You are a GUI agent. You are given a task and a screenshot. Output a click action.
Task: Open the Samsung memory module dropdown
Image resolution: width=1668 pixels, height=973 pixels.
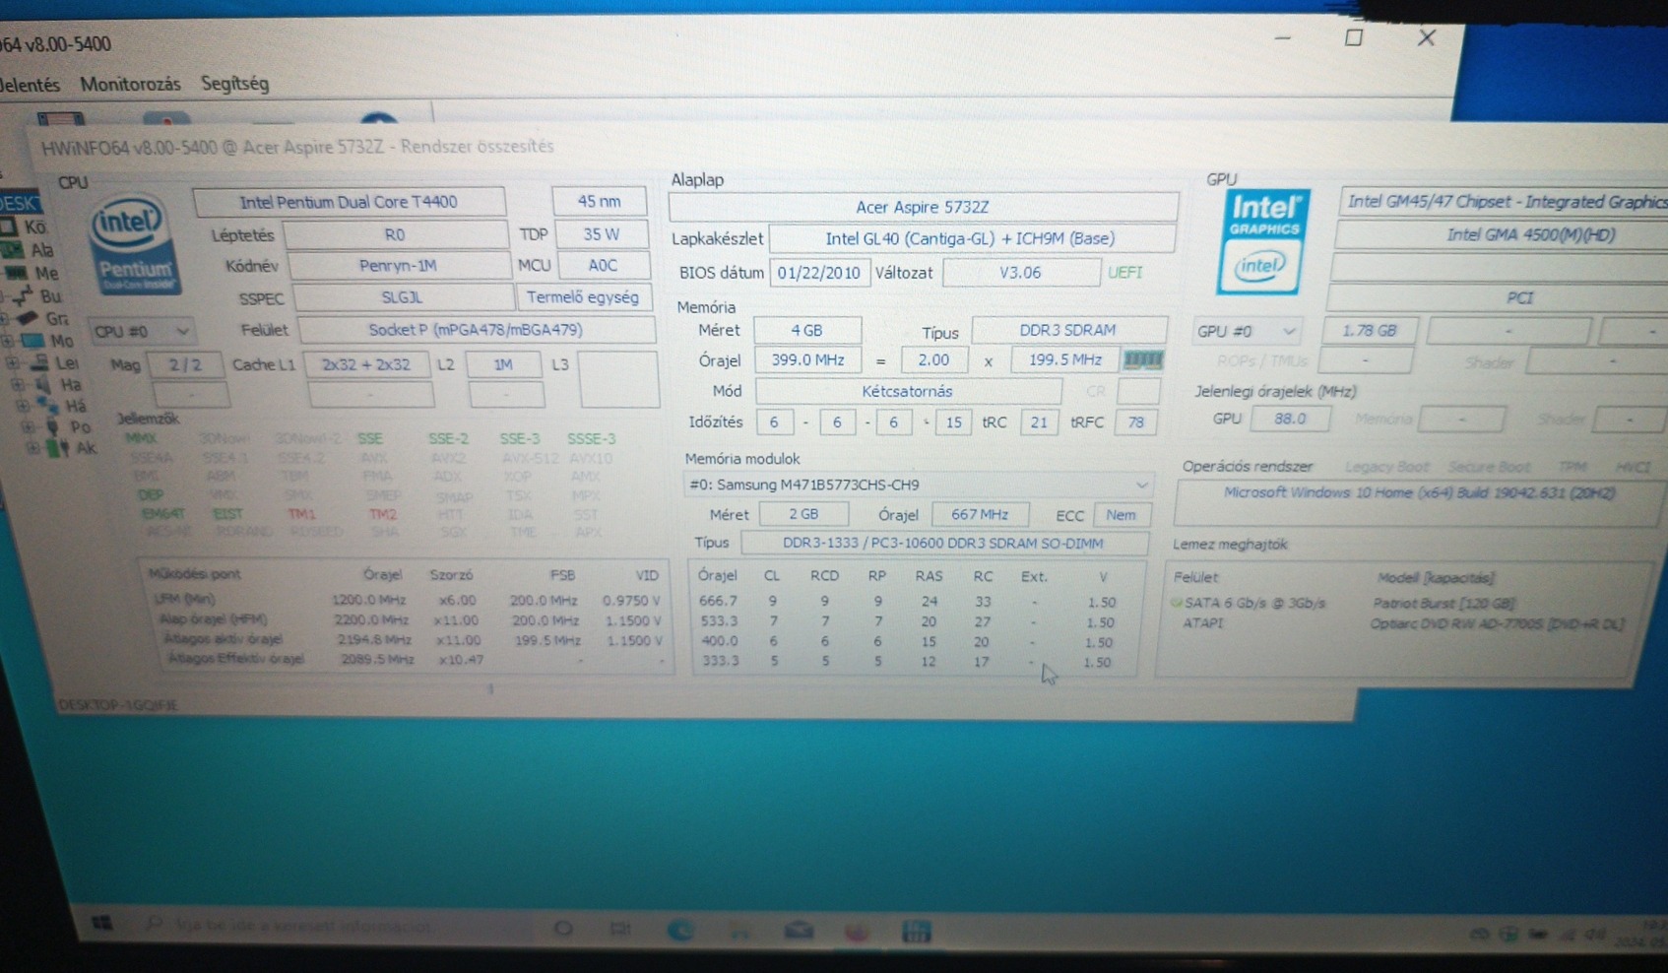[x=918, y=485]
